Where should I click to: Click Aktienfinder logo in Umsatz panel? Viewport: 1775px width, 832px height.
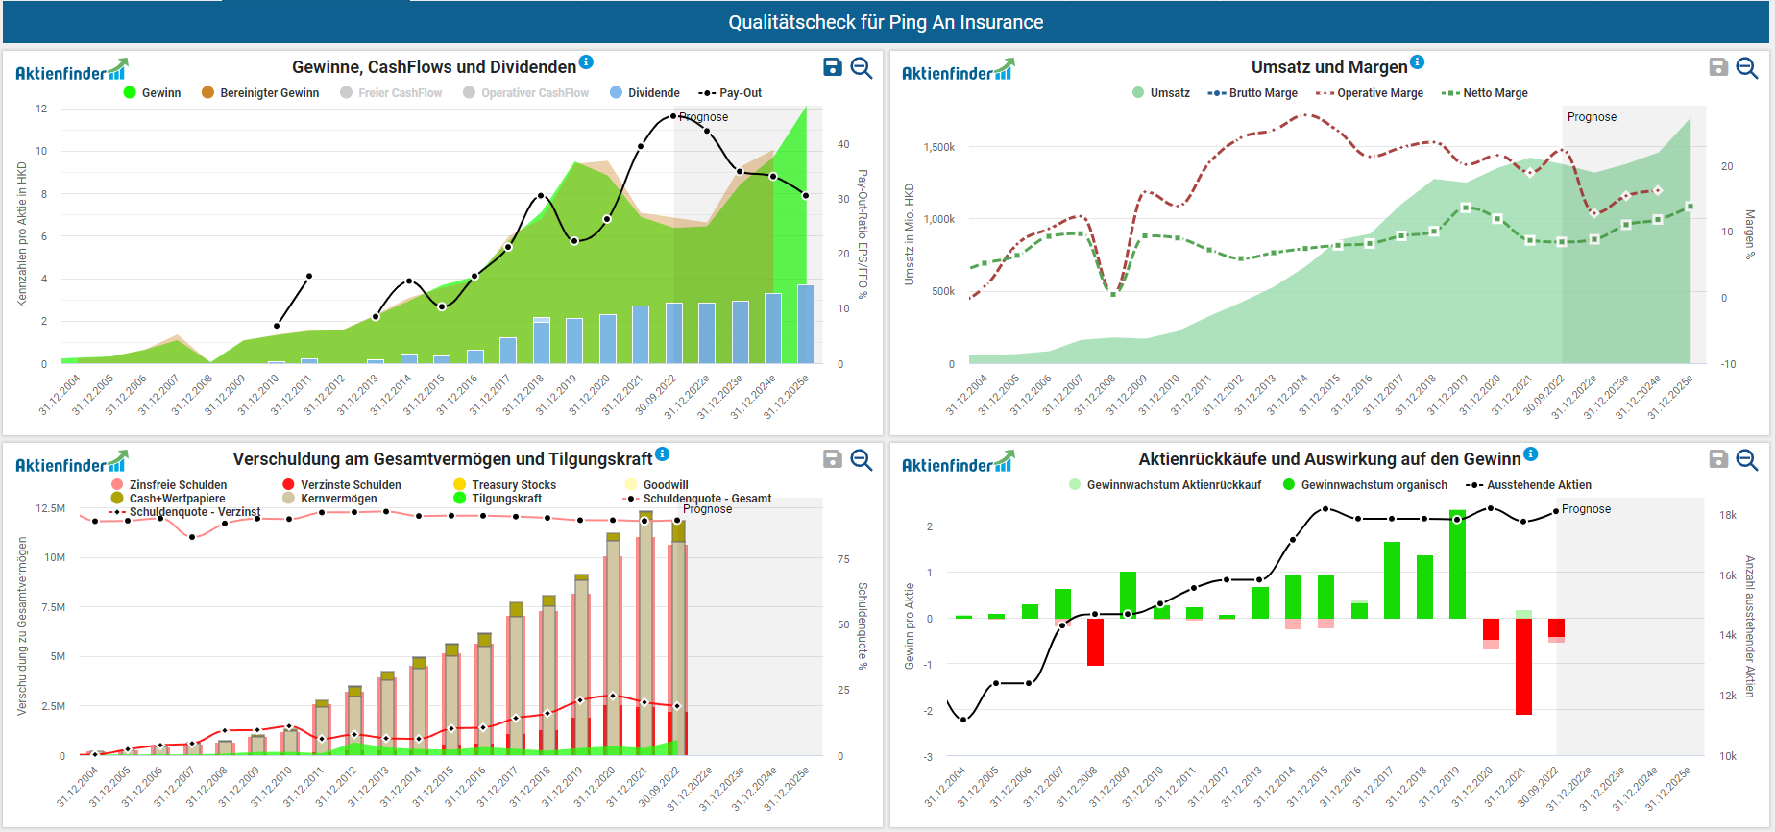coord(958,71)
